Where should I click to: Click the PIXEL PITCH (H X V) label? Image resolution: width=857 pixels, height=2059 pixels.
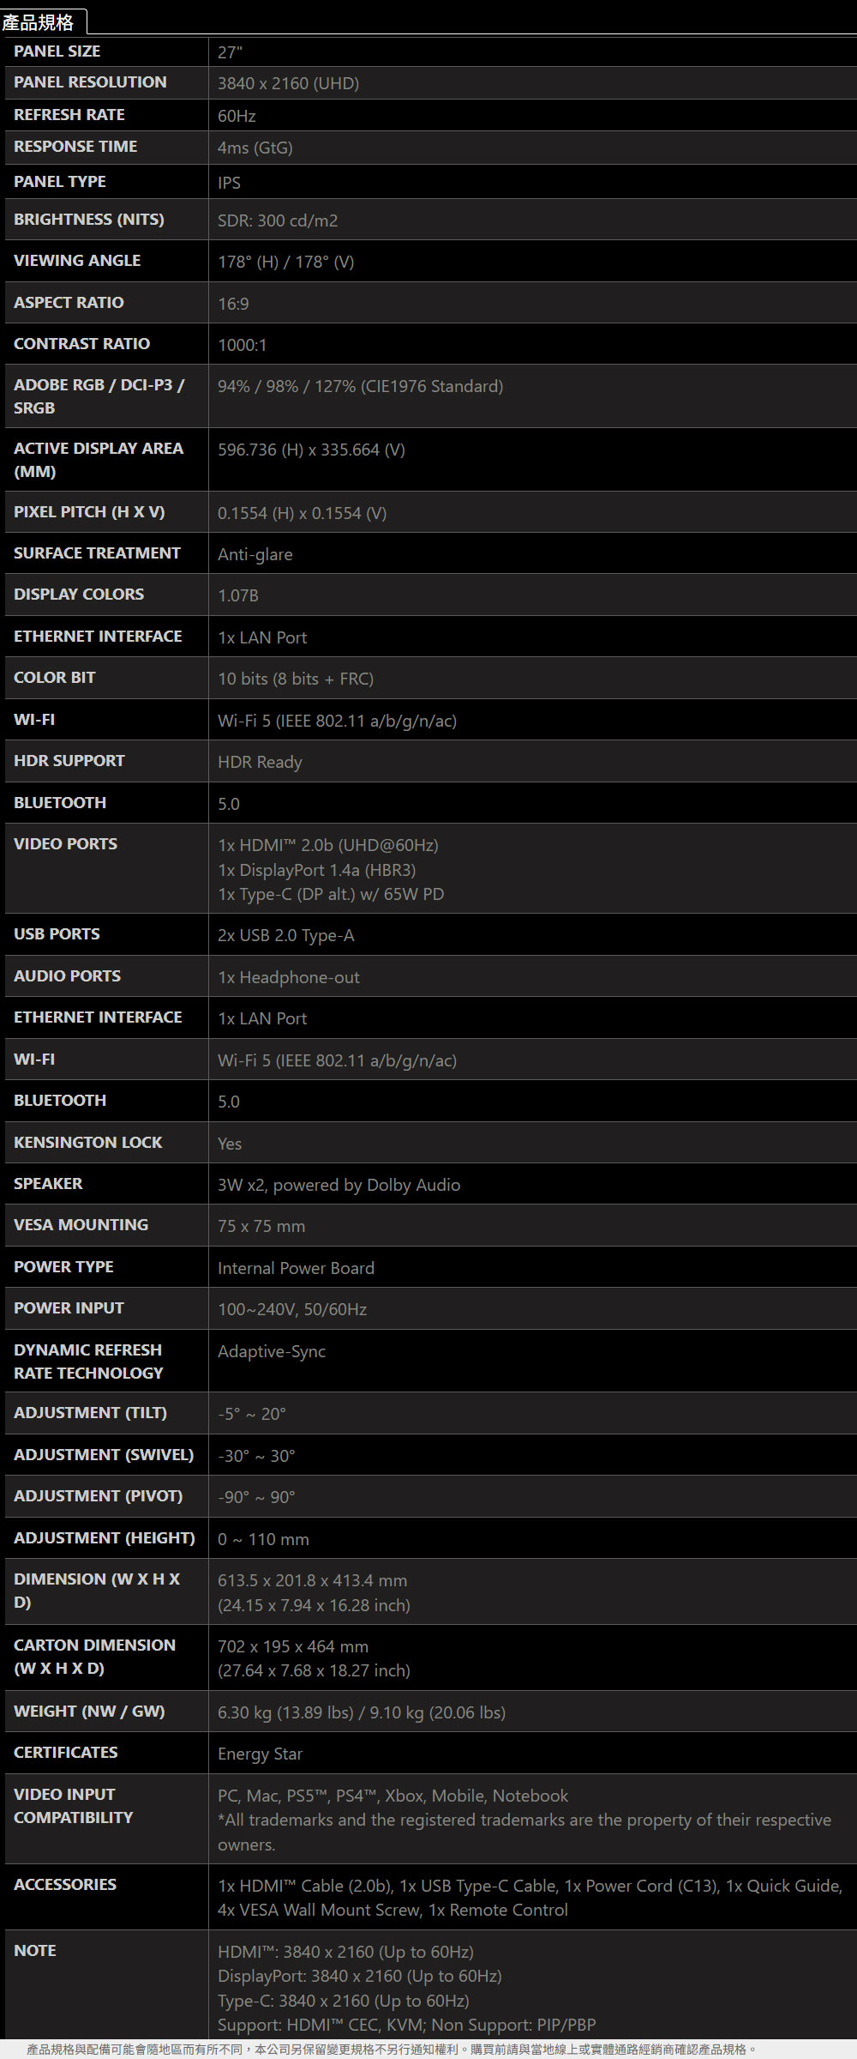[89, 512]
